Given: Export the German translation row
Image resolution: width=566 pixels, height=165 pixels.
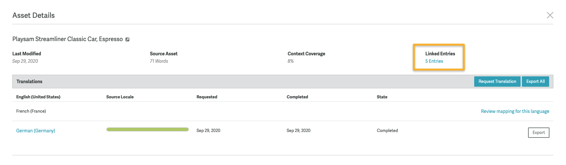Looking at the screenshot, I should point(538,133).
